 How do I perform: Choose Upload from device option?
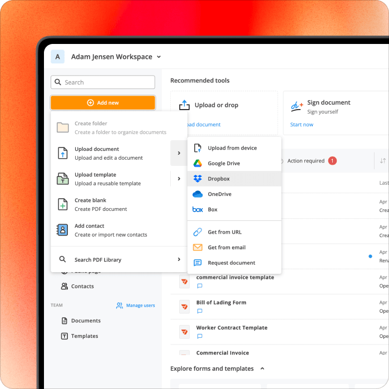pos(234,148)
